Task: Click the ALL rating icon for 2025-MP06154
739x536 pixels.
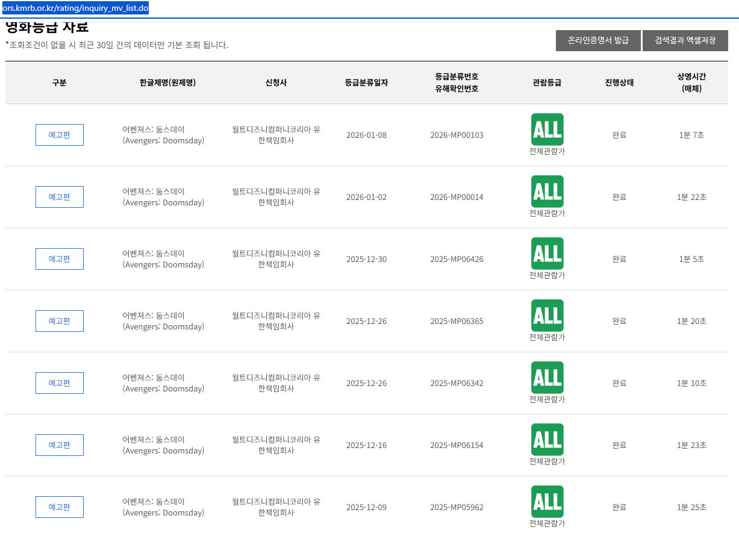Action: pos(547,439)
